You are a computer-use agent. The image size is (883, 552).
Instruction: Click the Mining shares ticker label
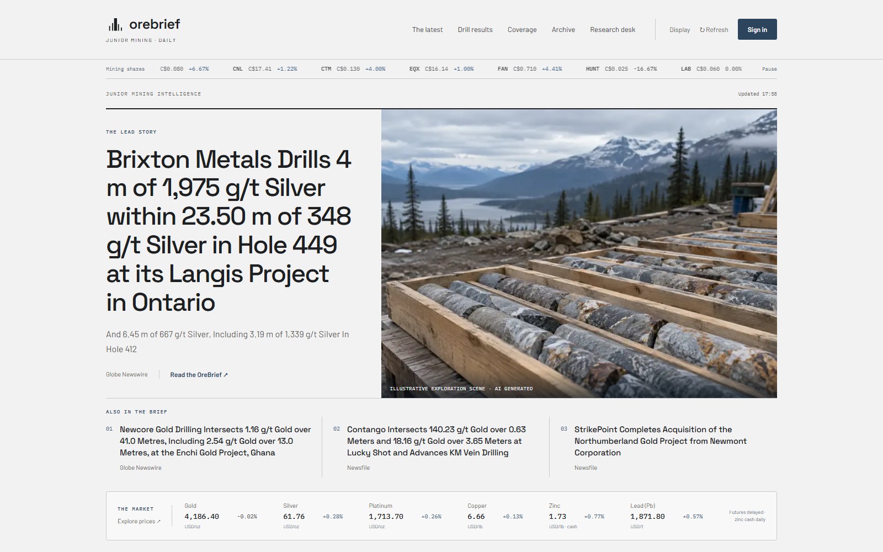(125, 69)
